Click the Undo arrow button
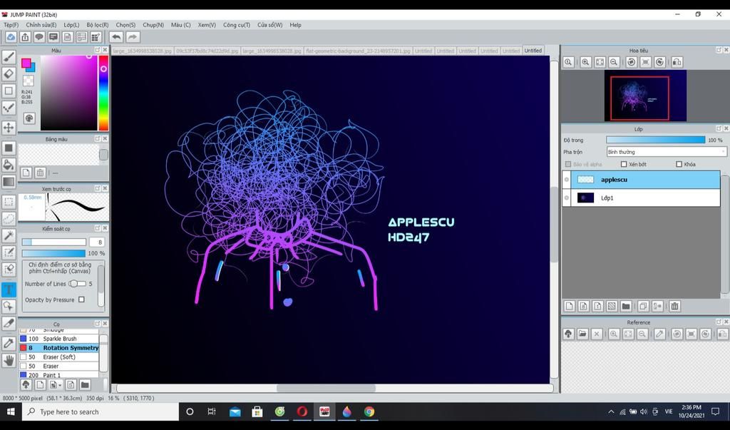The height and width of the screenshot is (430, 730). pos(116,37)
